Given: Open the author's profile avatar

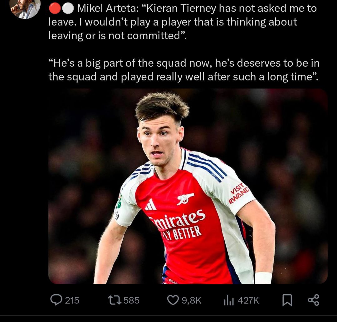Looking at the screenshot, I should (25, 8).
